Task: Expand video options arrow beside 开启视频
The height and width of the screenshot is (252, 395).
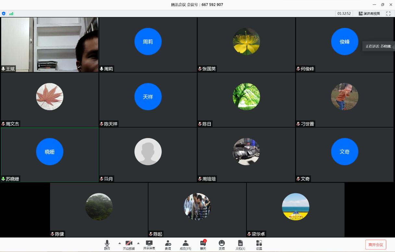Action: click(x=138, y=243)
